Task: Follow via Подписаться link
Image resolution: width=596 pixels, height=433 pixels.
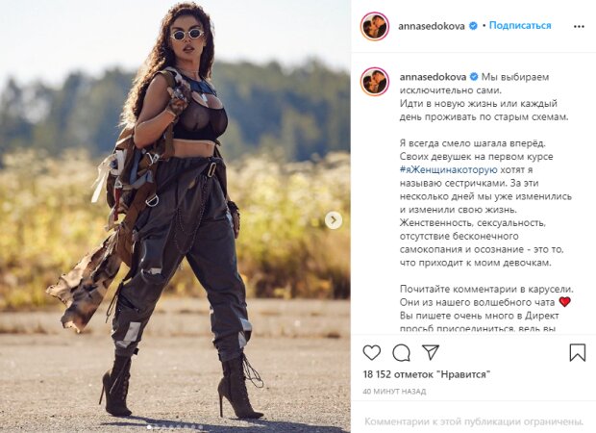Action: click(x=520, y=25)
